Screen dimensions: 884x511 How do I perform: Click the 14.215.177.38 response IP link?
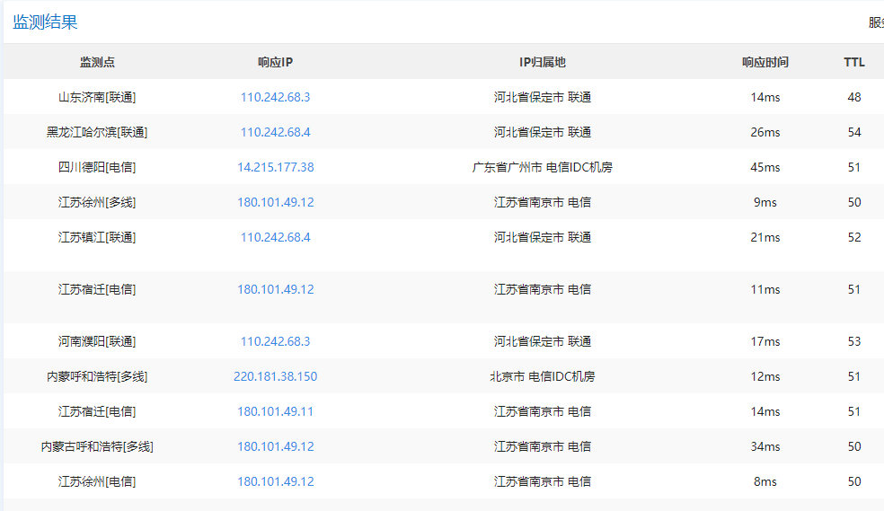(275, 167)
